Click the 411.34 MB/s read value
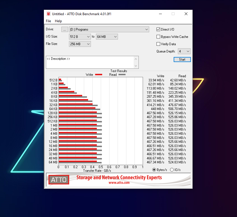This screenshot has height=217, width=237. 177,101
